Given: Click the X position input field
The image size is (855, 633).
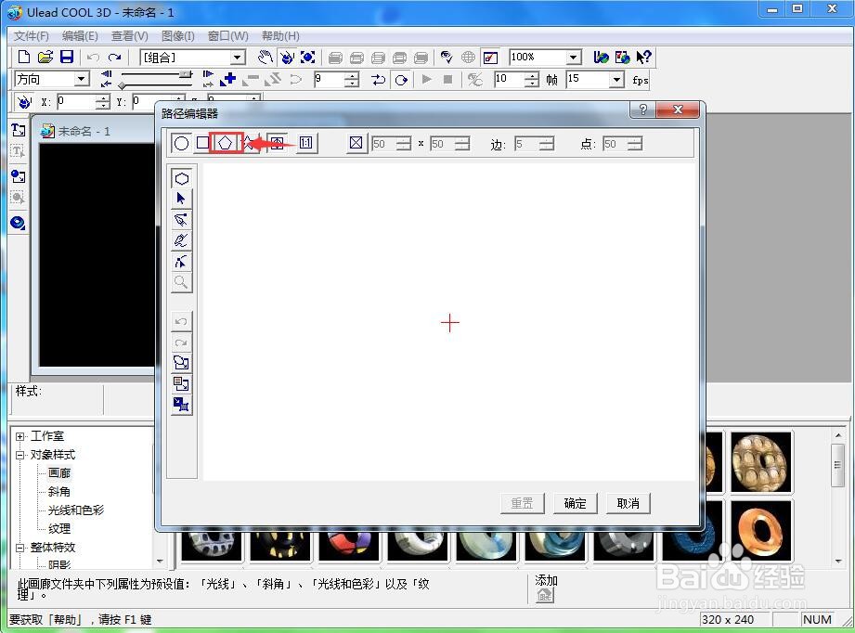Looking at the screenshot, I should coord(76,101).
